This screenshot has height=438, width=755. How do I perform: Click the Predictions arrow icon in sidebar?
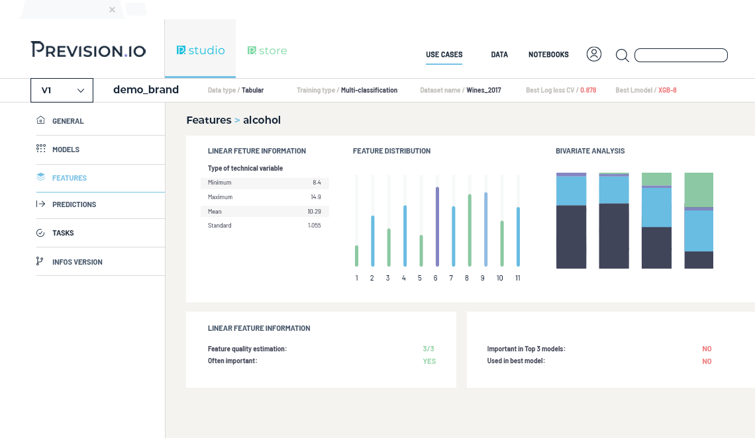[41, 204]
